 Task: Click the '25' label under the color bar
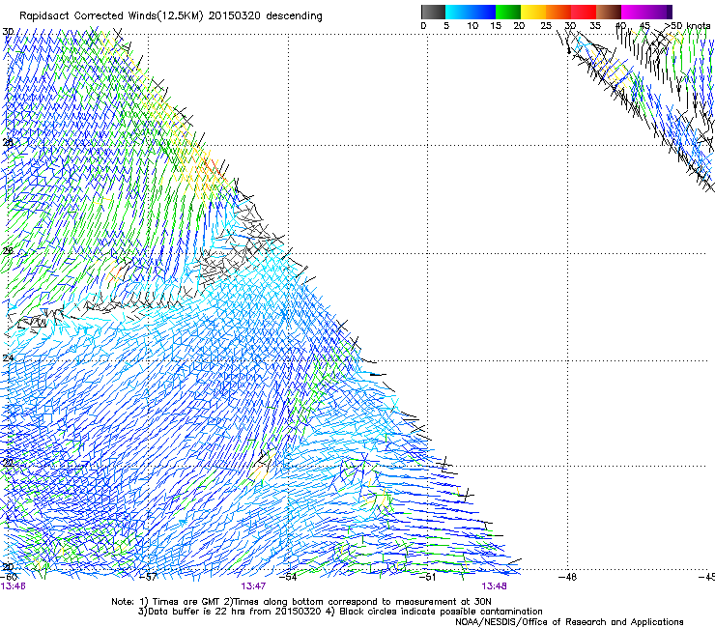tap(546, 25)
